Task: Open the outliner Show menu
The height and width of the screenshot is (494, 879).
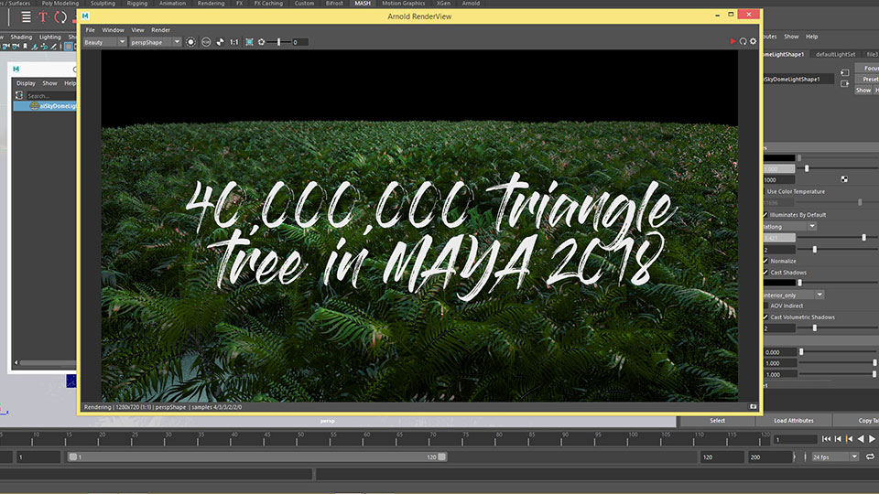Action: coord(49,83)
